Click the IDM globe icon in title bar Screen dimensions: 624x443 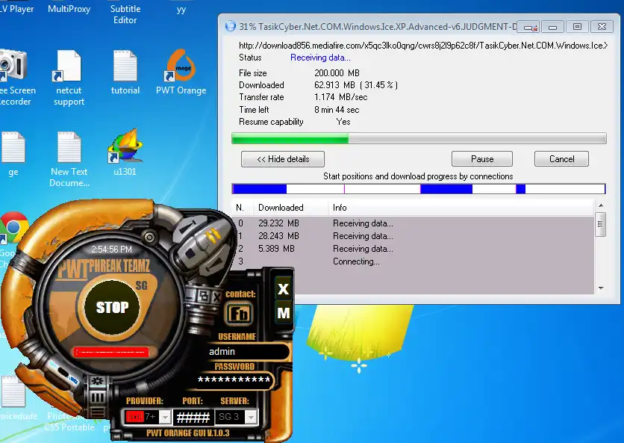(x=231, y=26)
